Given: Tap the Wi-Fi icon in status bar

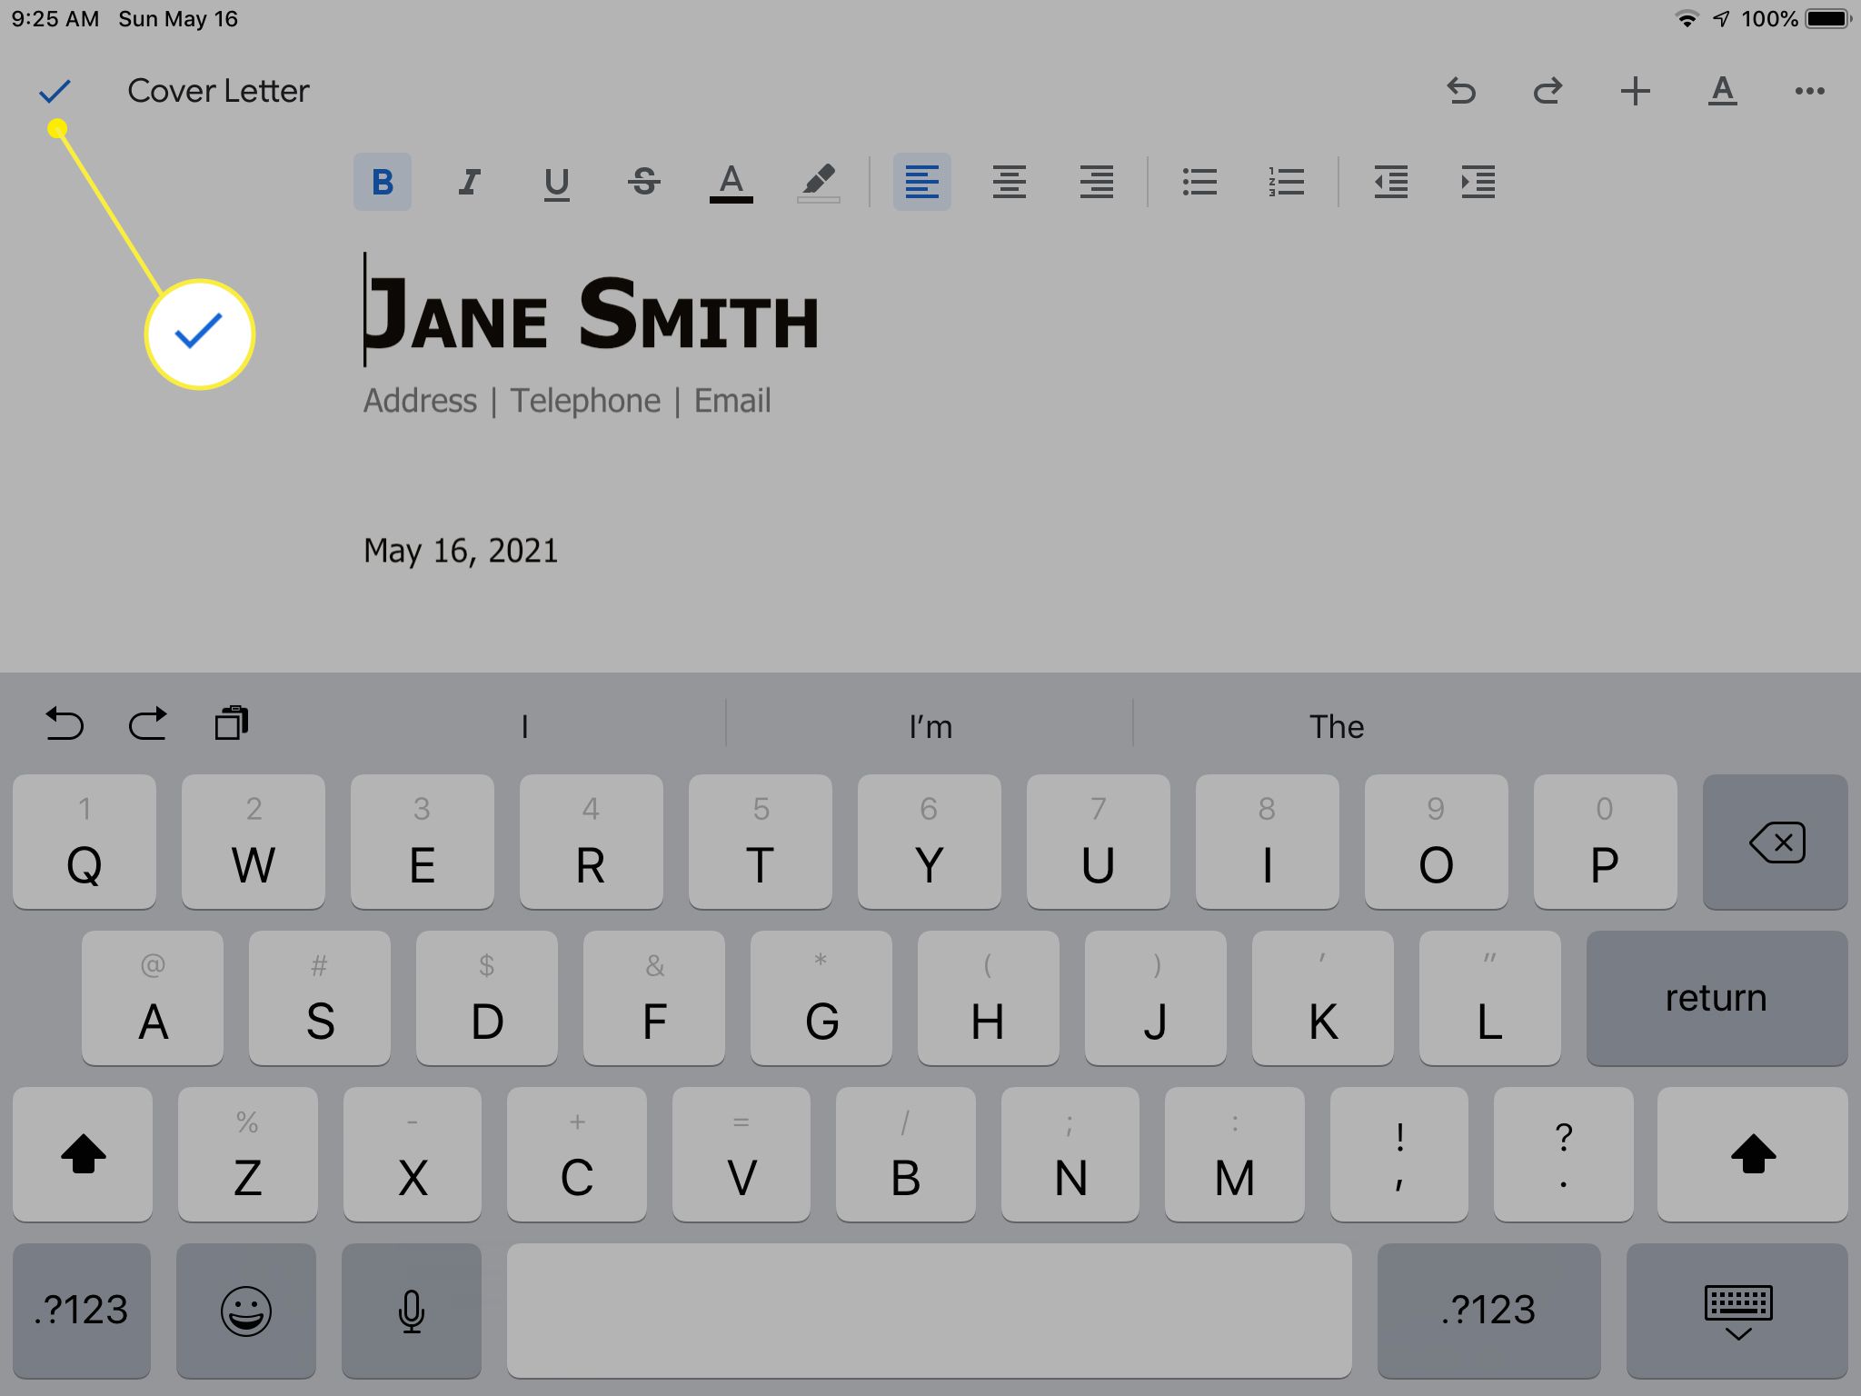Looking at the screenshot, I should [1687, 19].
